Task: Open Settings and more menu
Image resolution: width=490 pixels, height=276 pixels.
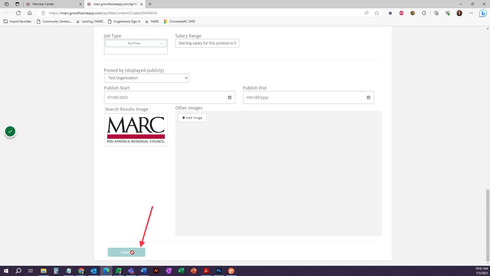Action: 471,13
